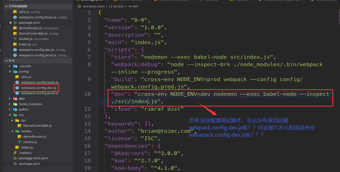Select the scripts breadcrumb segment
Screen dimensions: 340x172
coord(118,6)
